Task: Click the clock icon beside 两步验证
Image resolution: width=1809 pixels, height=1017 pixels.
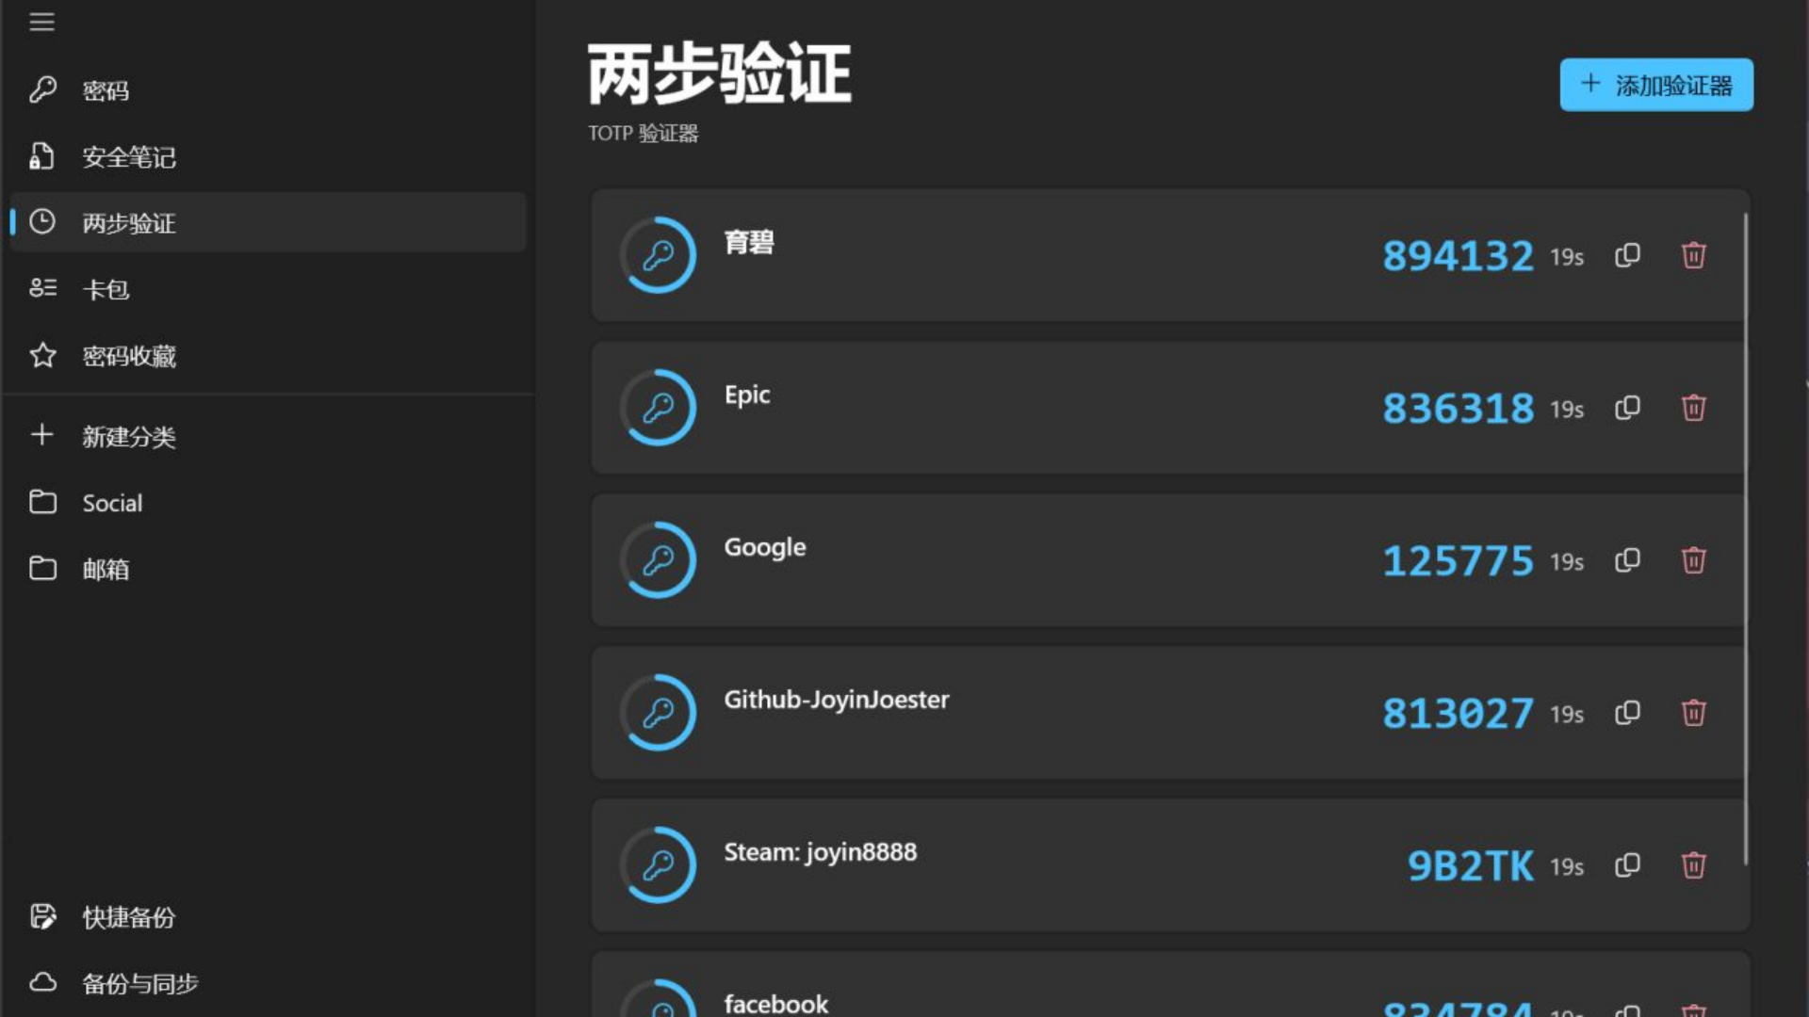Action: point(42,222)
